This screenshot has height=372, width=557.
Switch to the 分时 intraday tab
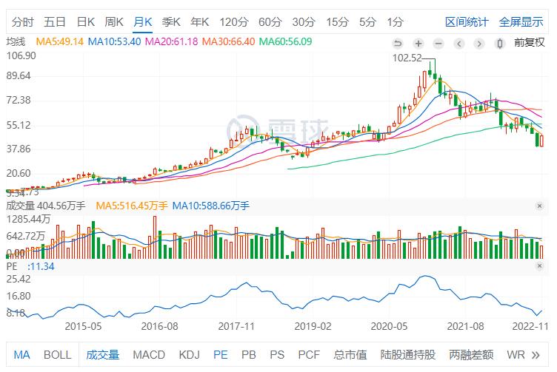[x=23, y=21]
